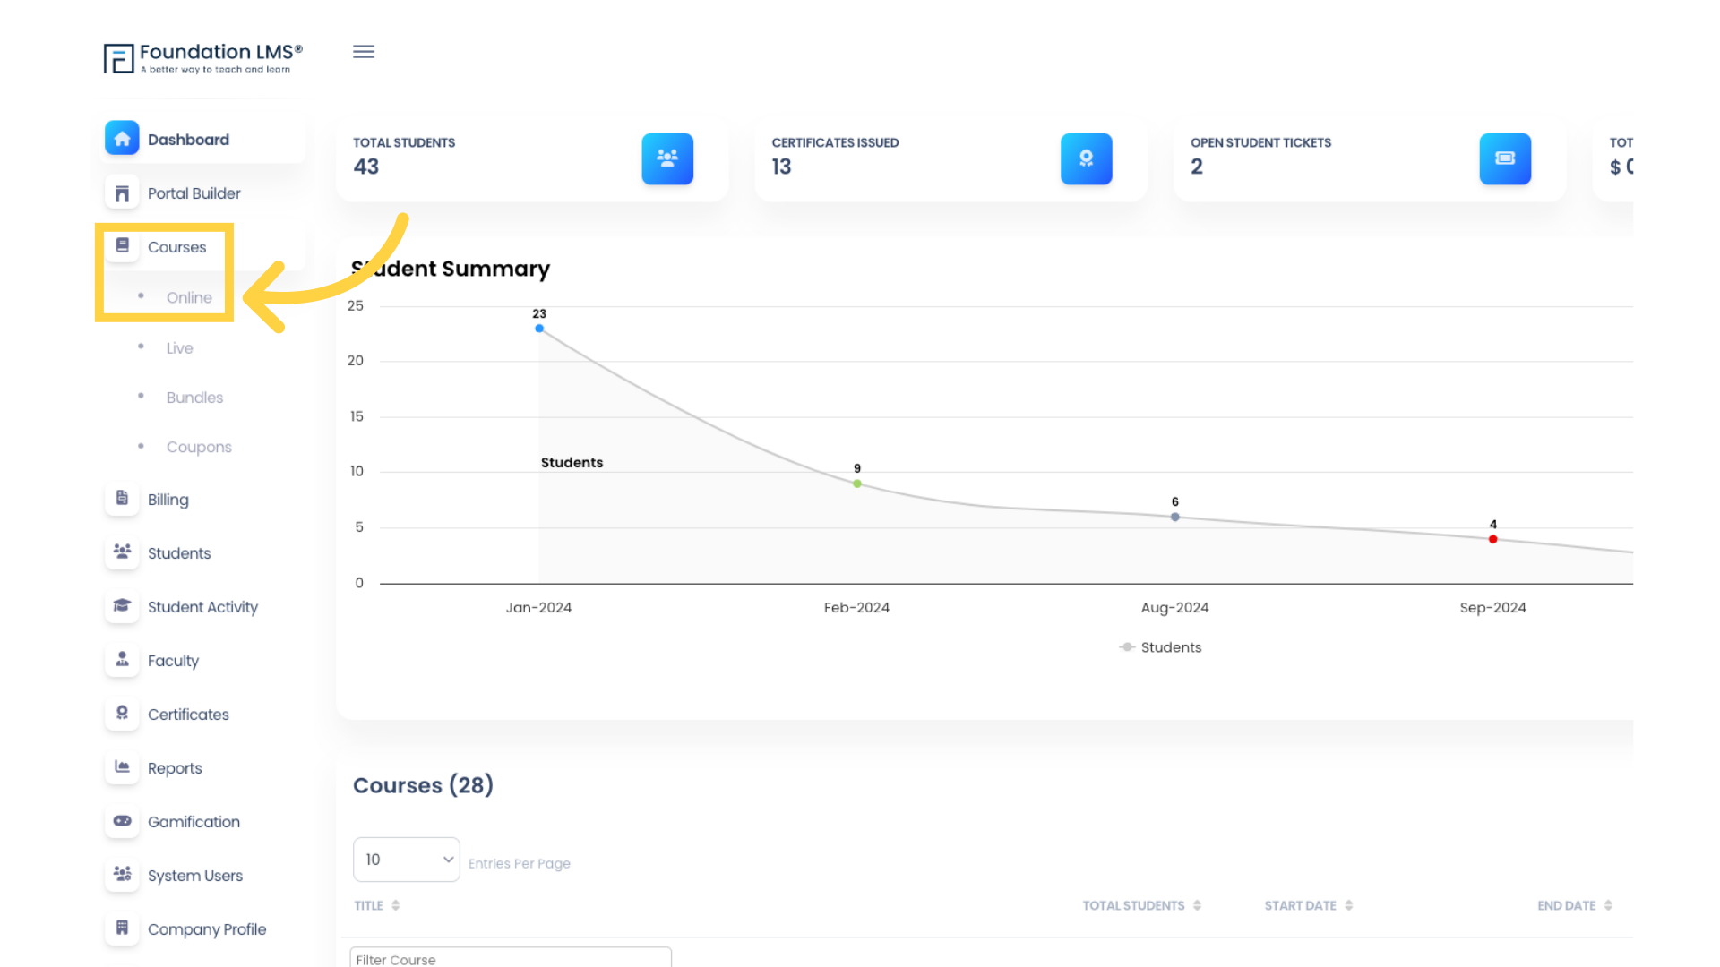Image resolution: width=1720 pixels, height=967 pixels.
Task: Click the Open Student Tickets card icon
Action: 1505,158
